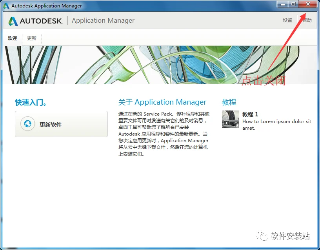
Task: Click the 'Application Manager' header title text
Action: (x=103, y=21)
